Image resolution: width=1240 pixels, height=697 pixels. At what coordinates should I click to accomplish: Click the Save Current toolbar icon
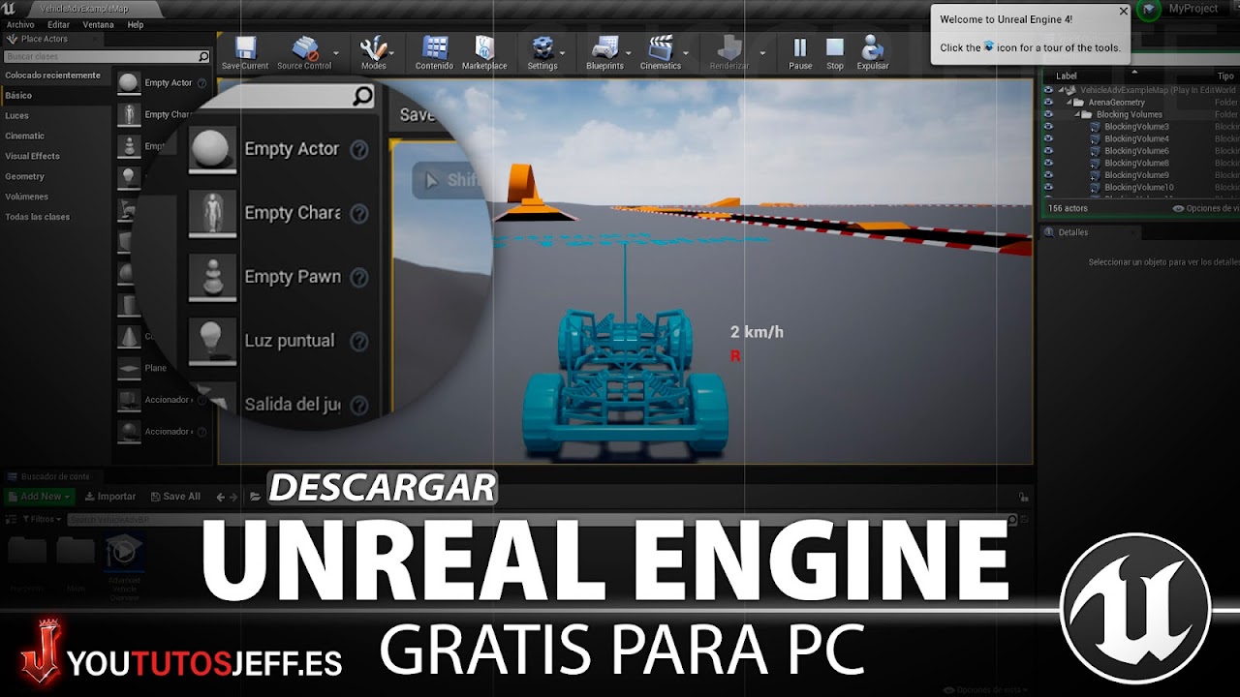(245, 48)
